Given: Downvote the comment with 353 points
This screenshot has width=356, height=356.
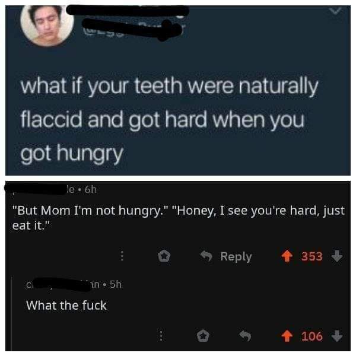Looking at the screenshot, I should click(x=337, y=256).
